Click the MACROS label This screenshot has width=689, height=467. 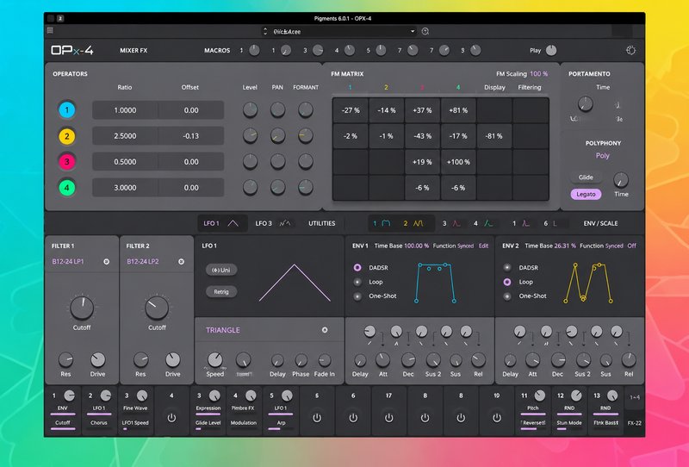click(217, 51)
